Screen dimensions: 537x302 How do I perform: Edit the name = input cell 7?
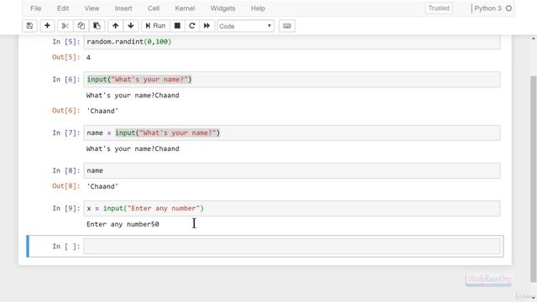tap(292, 133)
